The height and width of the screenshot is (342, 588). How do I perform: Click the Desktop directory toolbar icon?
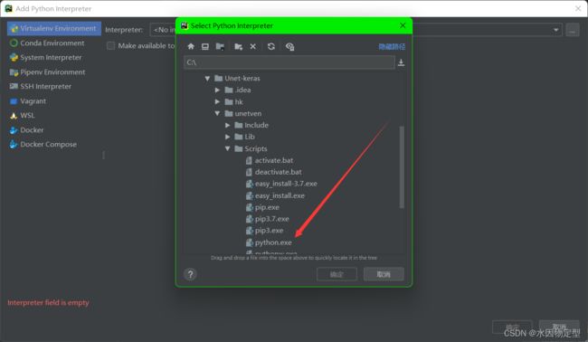coord(205,46)
